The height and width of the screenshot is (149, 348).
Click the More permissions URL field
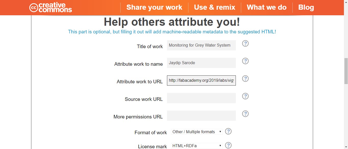click(x=201, y=116)
